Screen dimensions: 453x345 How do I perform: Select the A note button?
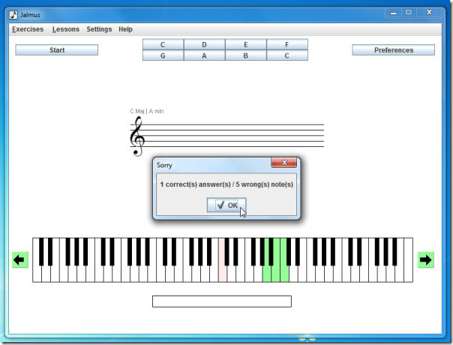[204, 55]
